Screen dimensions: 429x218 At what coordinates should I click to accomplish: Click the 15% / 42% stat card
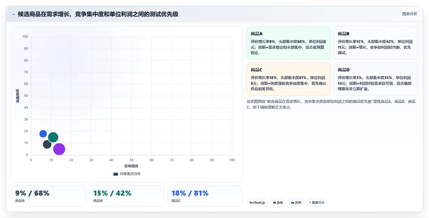pos(127,196)
